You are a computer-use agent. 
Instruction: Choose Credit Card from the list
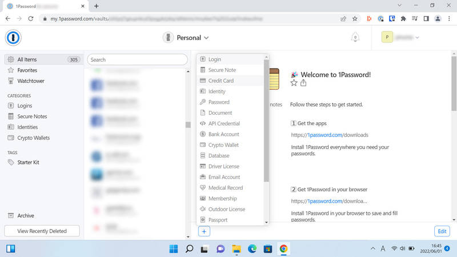point(230,81)
